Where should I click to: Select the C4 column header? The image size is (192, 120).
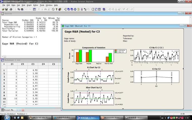(x=43, y=64)
